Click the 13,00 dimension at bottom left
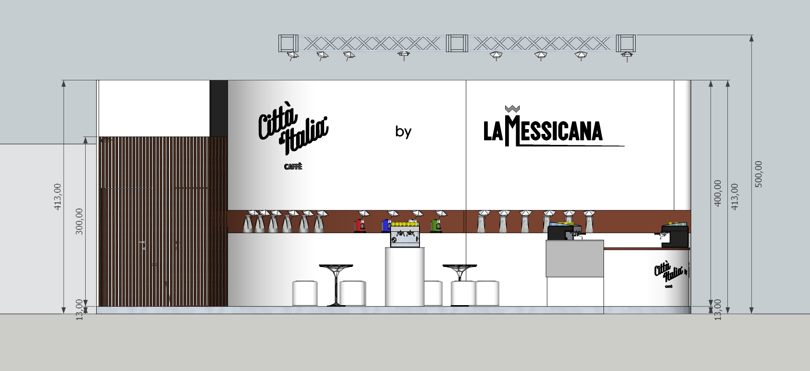Image resolution: width=810 pixels, height=371 pixels. click(x=79, y=310)
